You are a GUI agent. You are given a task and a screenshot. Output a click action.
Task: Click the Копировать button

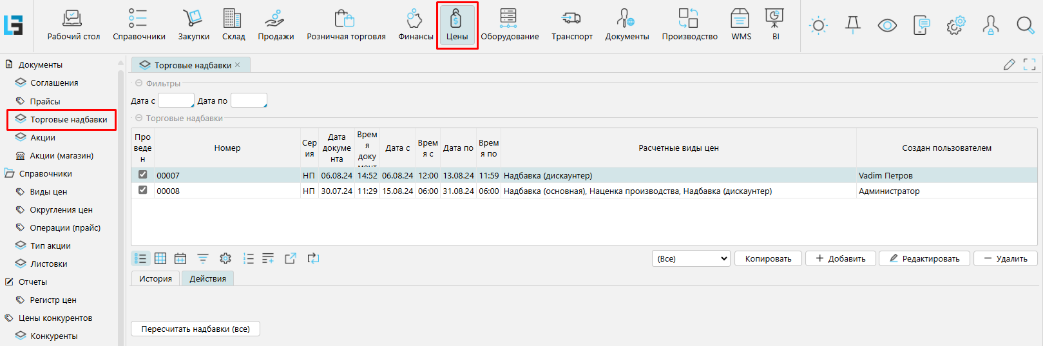click(x=768, y=258)
